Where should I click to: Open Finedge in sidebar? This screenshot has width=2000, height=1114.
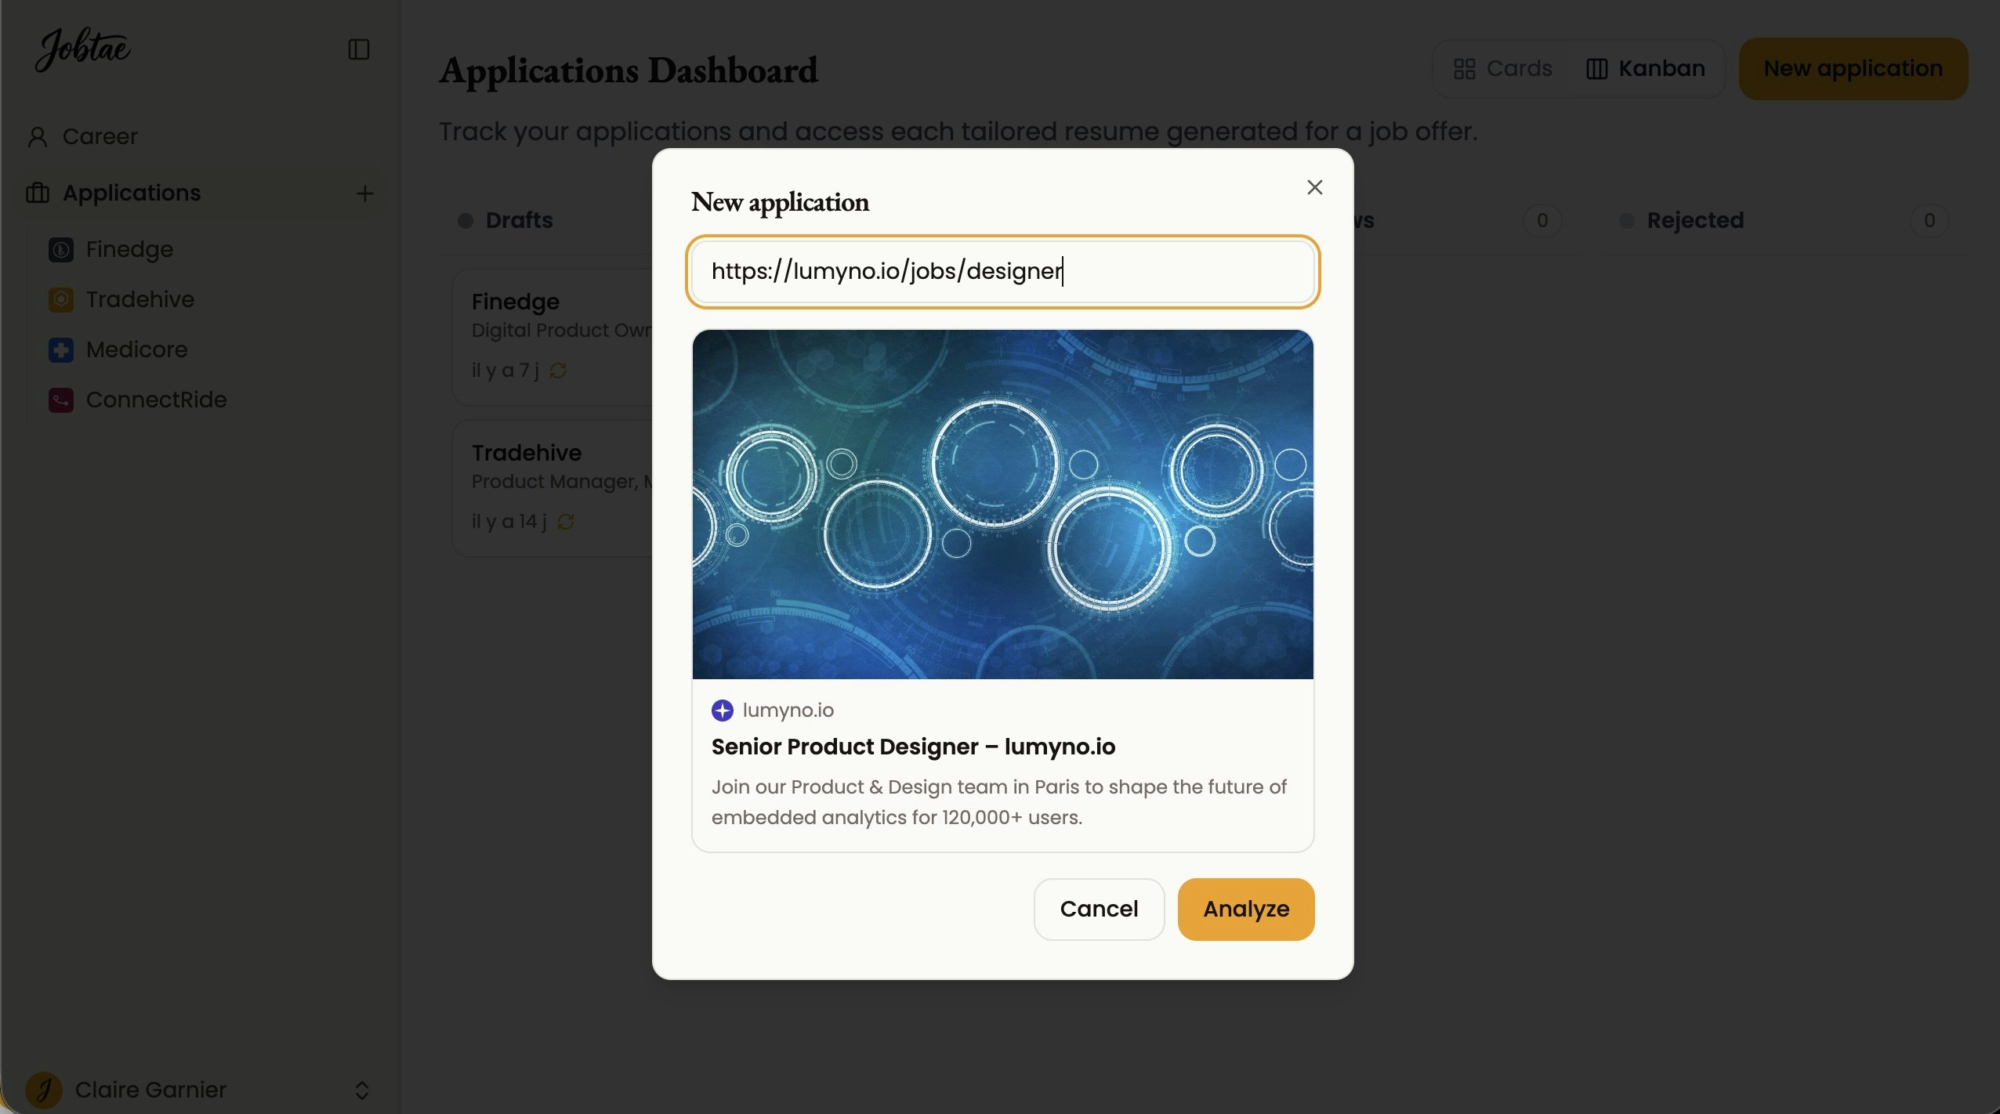point(129,249)
